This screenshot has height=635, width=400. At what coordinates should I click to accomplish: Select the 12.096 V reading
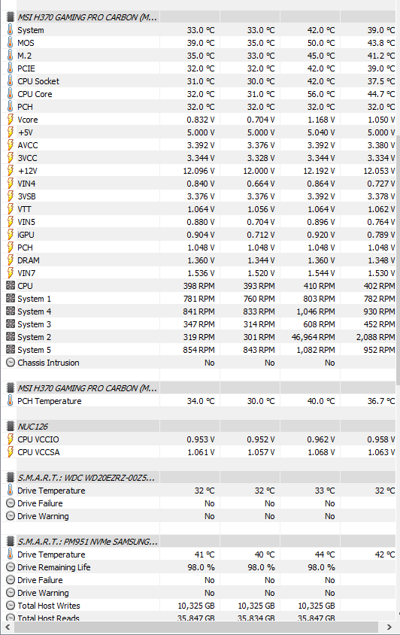(x=198, y=171)
